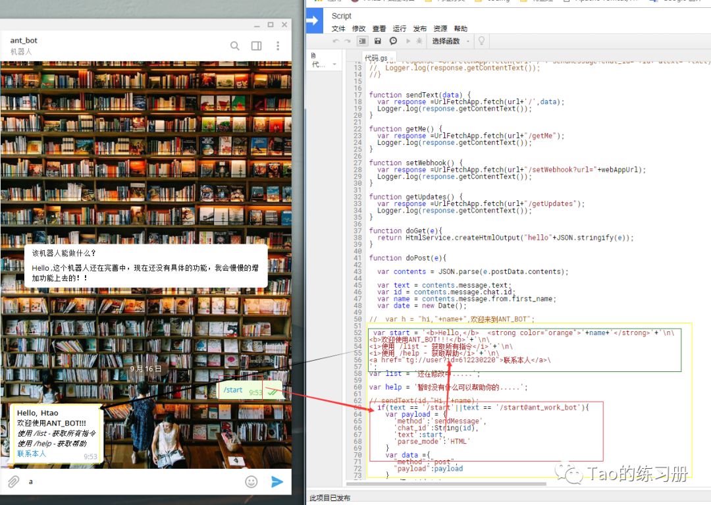Image resolution: width=711 pixels, height=505 pixels.
Task: Open the three-dot chat options menu
Action: click(x=278, y=46)
